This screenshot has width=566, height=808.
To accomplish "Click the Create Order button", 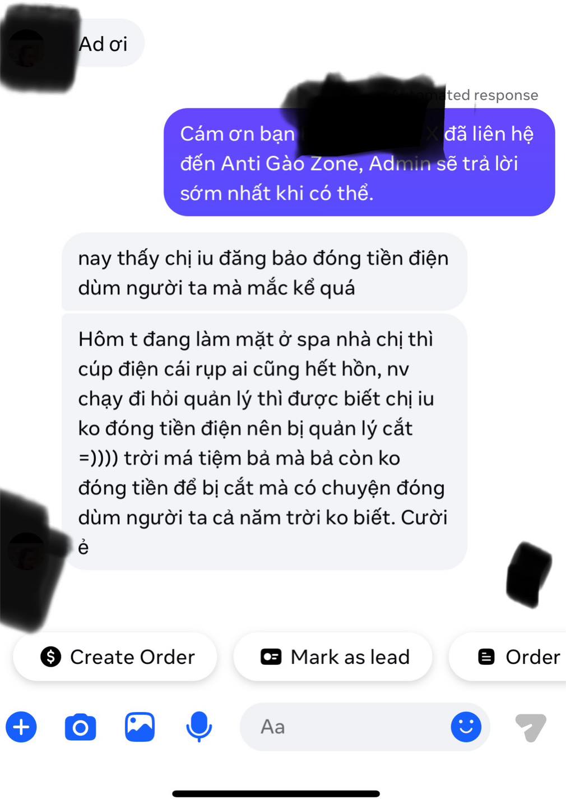I will (115, 656).
